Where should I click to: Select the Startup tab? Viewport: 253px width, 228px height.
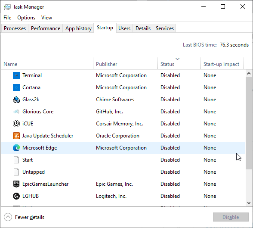pyautogui.click(x=105, y=28)
